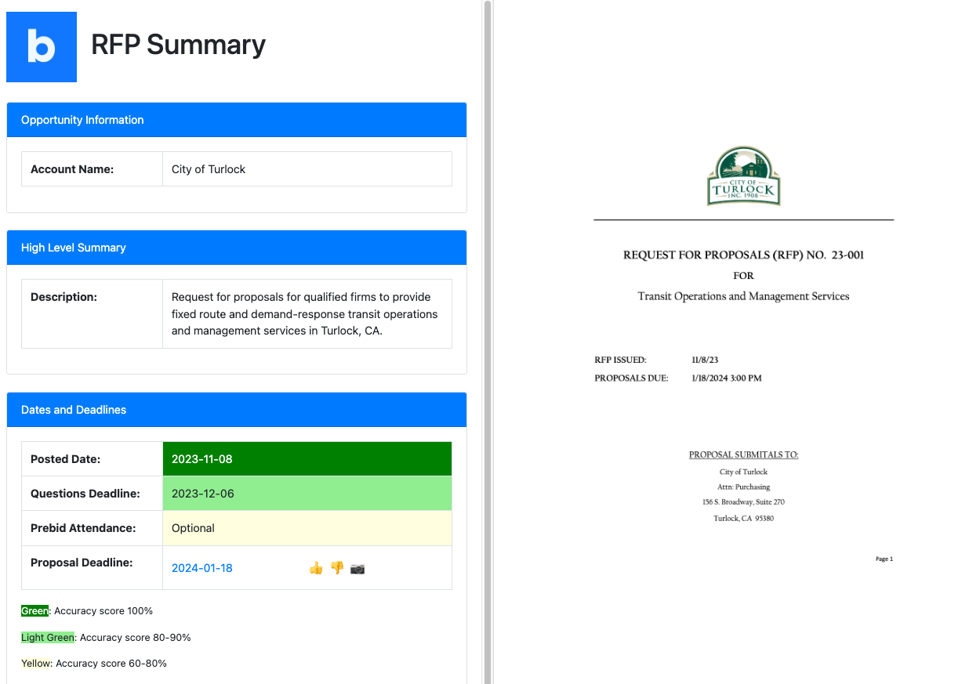This screenshot has height=684, width=980.
Task: Select the Green legend swatch
Action: tap(34, 610)
